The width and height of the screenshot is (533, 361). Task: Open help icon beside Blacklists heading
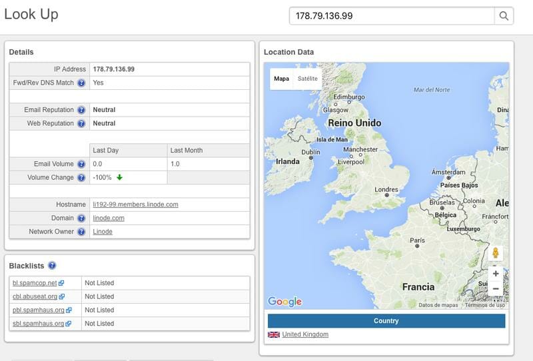pos(52,266)
